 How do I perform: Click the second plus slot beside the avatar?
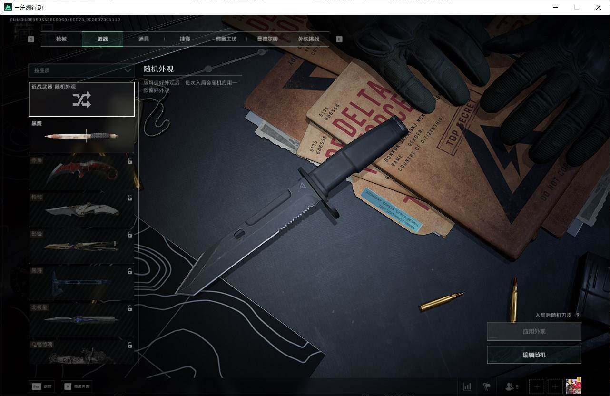coord(555,386)
